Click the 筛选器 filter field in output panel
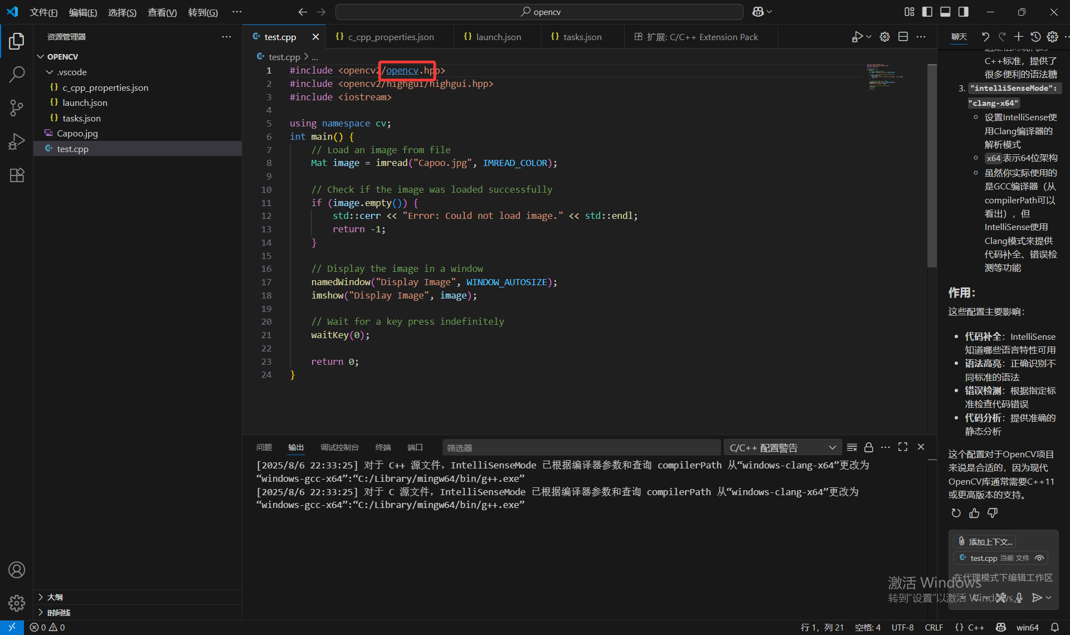Viewport: 1070px width, 635px height. coord(581,447)
